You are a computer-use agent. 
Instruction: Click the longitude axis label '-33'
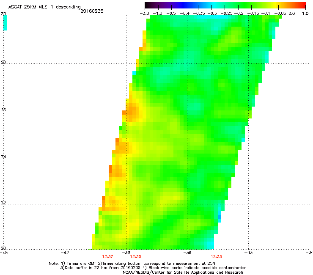click(249, 253)
